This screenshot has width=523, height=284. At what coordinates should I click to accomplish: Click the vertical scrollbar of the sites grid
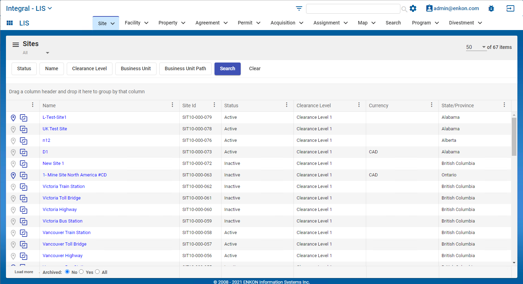click(x=514, y=136)
